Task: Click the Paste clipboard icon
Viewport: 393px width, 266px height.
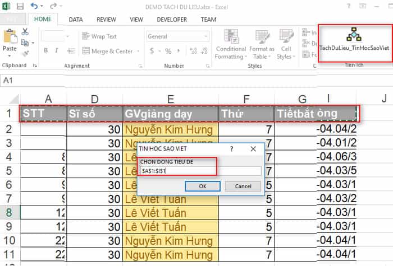Action: [x=10, y=36]
